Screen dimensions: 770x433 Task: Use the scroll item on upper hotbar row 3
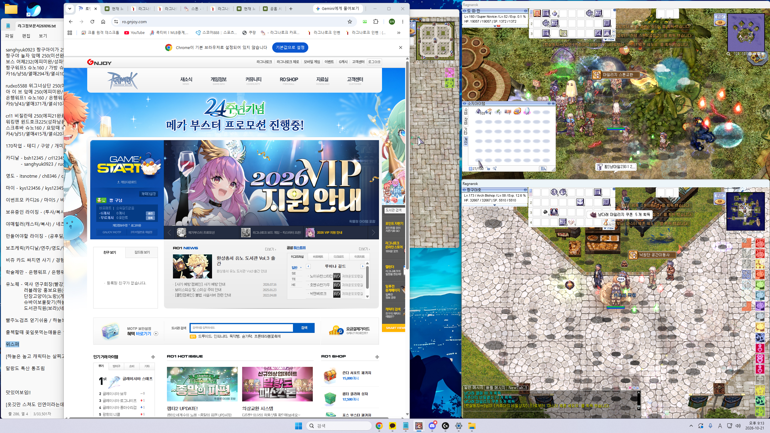[x=563, y=33]
